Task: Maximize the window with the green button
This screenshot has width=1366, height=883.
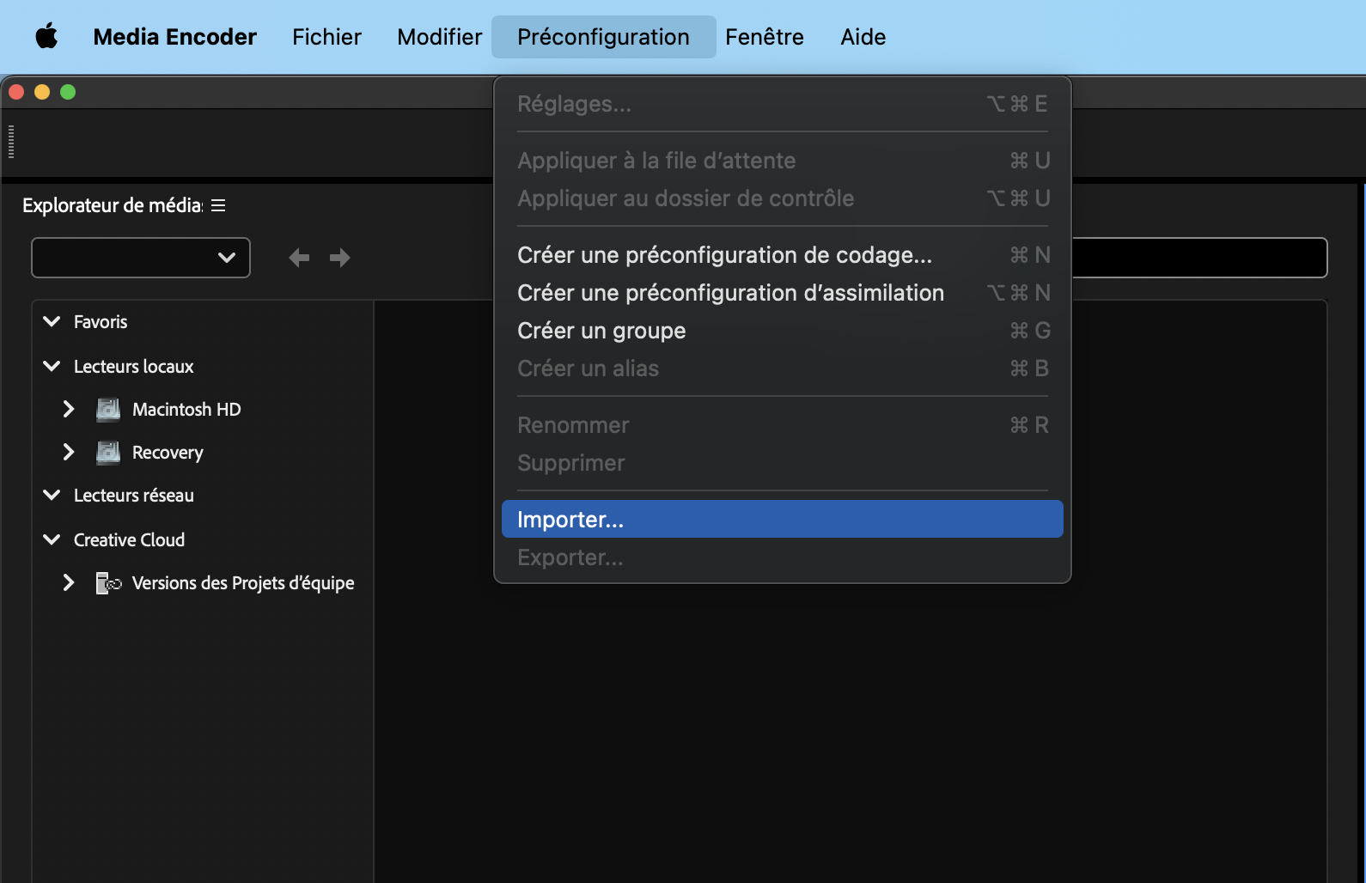Action: [68, 92]
